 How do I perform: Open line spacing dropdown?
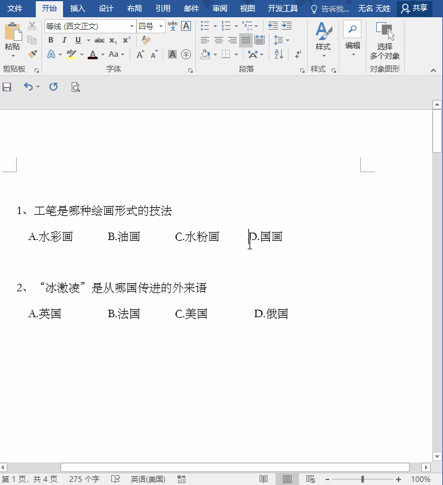[282, 40]
